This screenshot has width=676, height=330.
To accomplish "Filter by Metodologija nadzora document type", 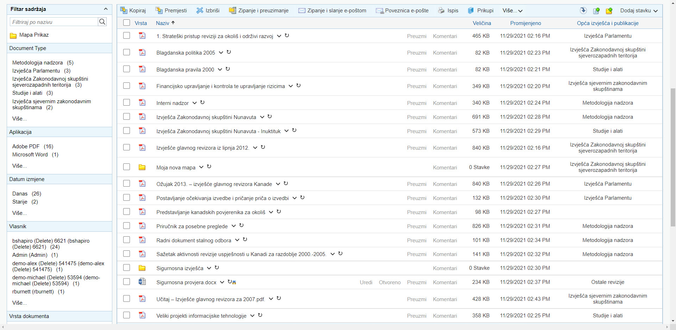I will click(37, 63).
